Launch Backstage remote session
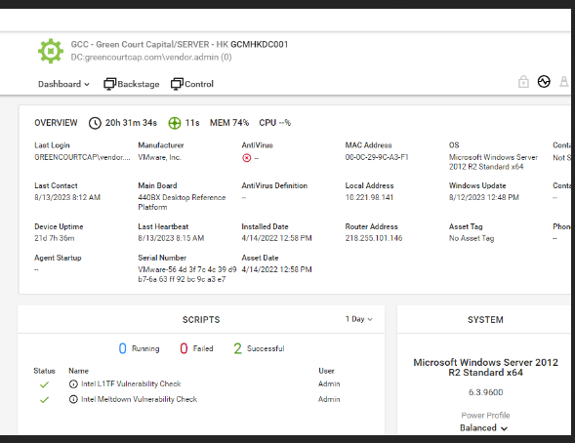The width and height of the screenshot is (575, 443). tap(131, 84)
